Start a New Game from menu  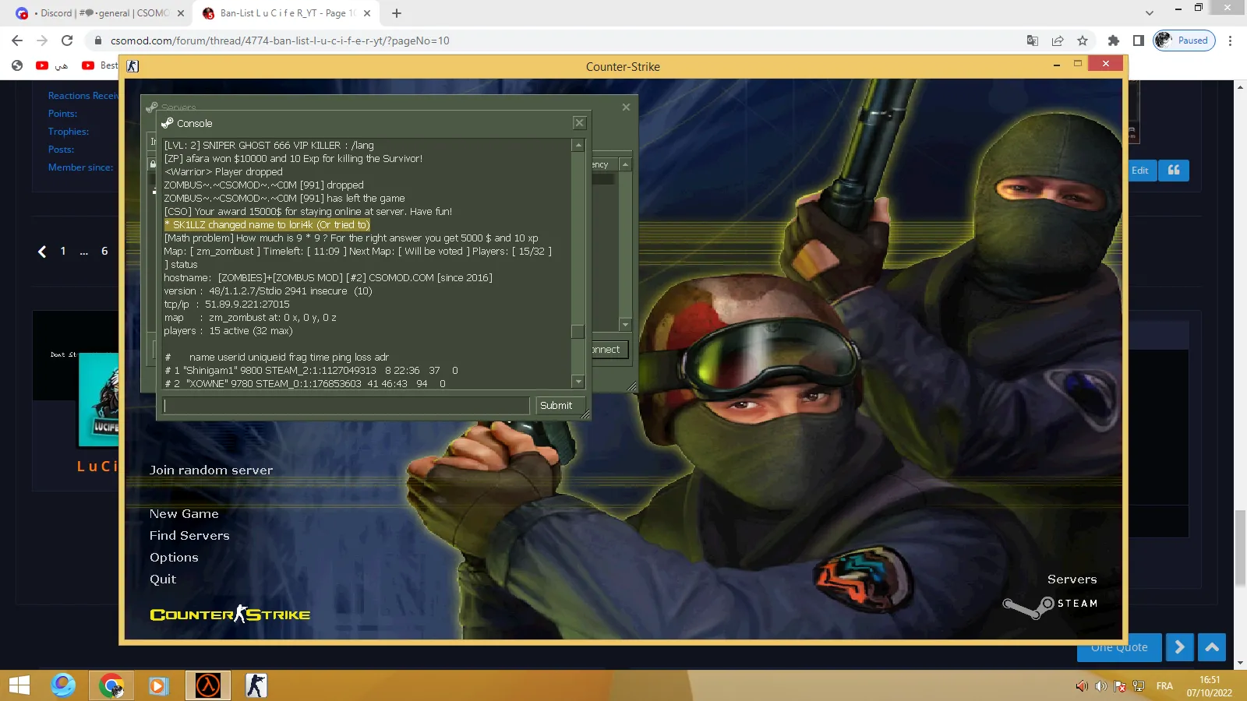(184, 514)
